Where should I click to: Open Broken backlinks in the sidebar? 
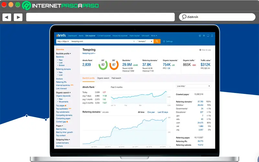click(62, 65)
